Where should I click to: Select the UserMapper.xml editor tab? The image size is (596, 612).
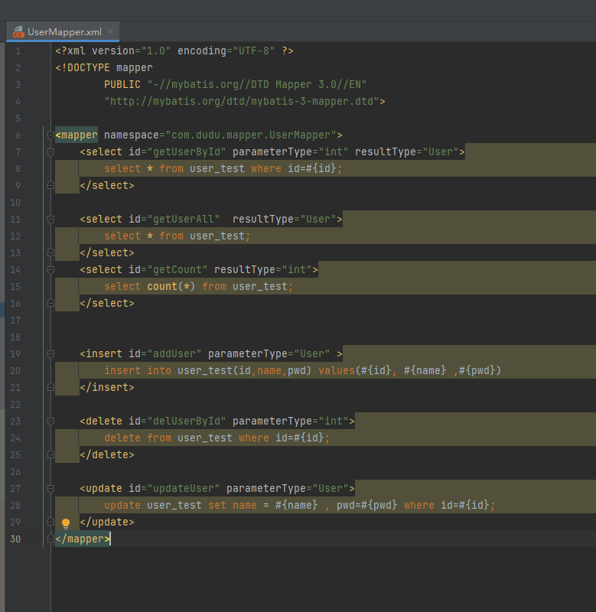[63, 31]
